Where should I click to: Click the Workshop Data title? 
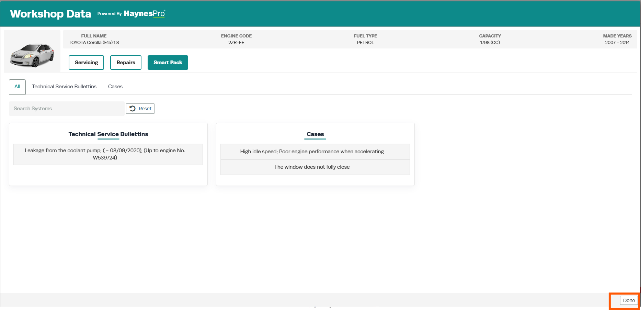coord(50,14)
